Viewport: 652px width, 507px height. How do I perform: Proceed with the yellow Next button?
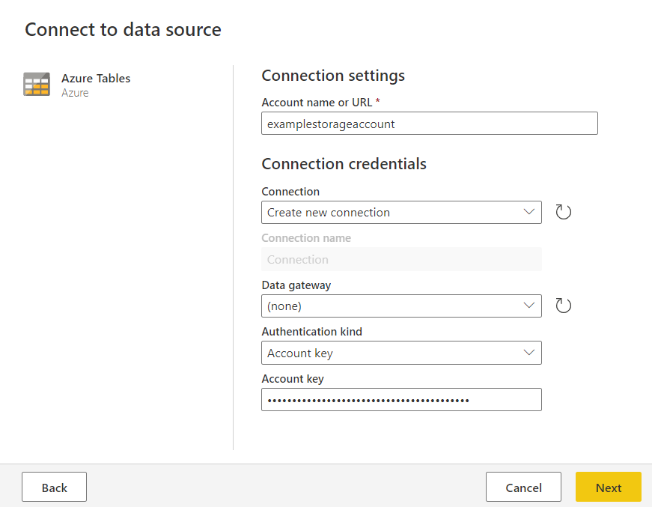point(608,487)
